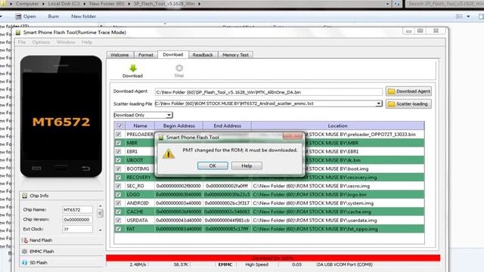
Task: Click the Download-Agent path field
Action: [x=268, y=92]
